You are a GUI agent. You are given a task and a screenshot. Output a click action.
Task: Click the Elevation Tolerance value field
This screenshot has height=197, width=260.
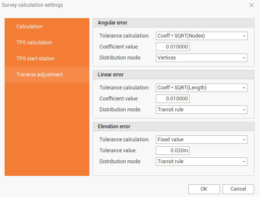pyautogui.click(x=173, y=151)
